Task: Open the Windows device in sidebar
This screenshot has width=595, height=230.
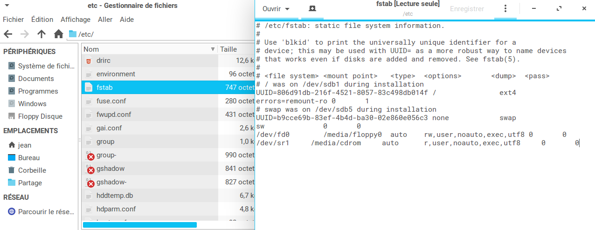Action: tap(32, 104)
